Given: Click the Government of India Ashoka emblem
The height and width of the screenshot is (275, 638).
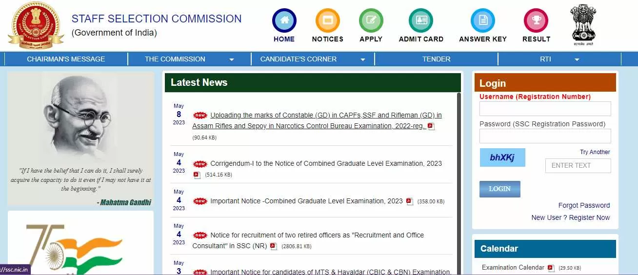Looking at the screenshot, I should (x=583, y=24).
